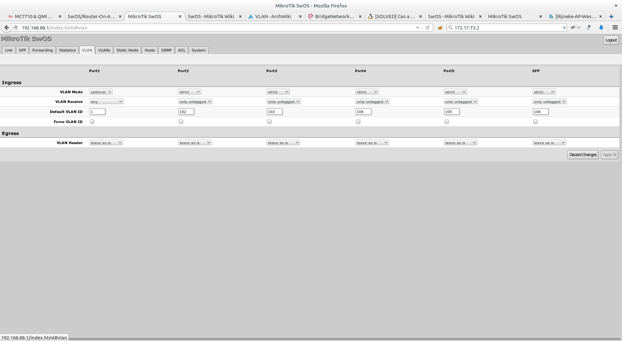Open the downloads arrow icon
This screenshot has width=622, height=341.
click(601, 28)
